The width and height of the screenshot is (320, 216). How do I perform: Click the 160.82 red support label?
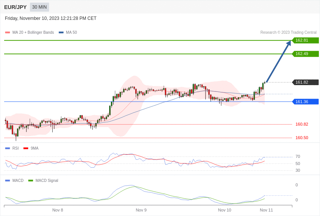tap(302, 124)
